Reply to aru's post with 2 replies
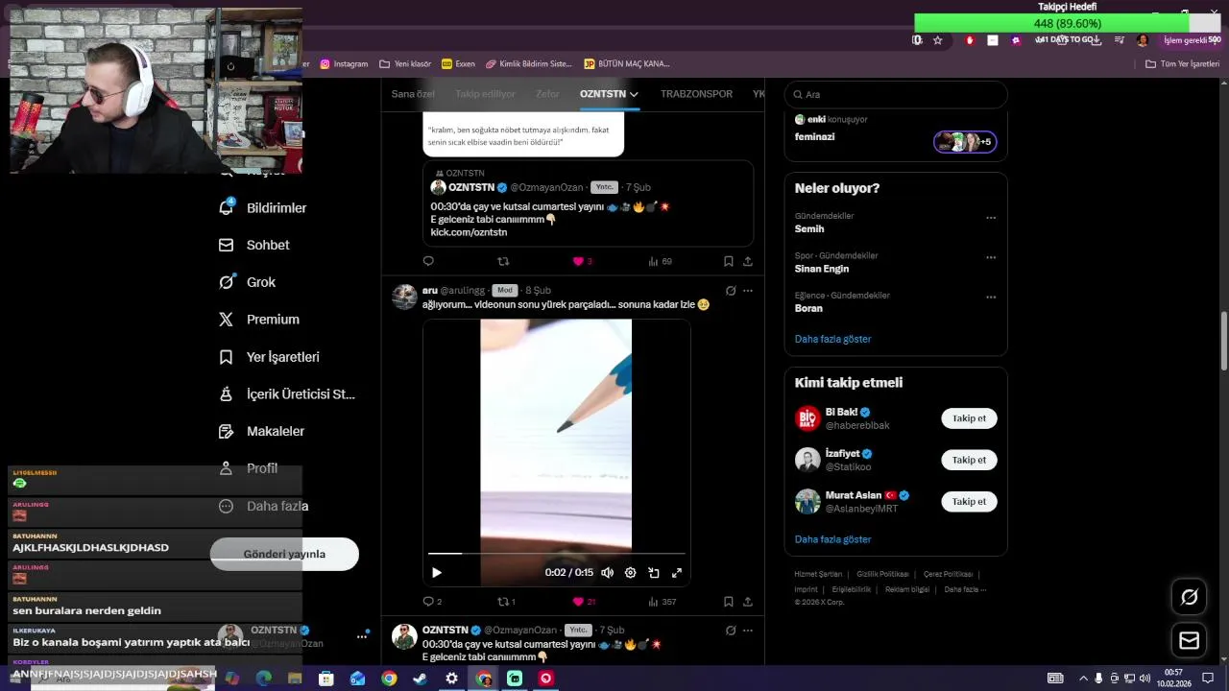 tap(432, 602)
